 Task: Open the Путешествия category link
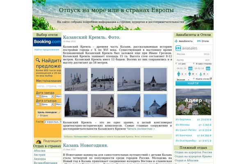[81, 137]
